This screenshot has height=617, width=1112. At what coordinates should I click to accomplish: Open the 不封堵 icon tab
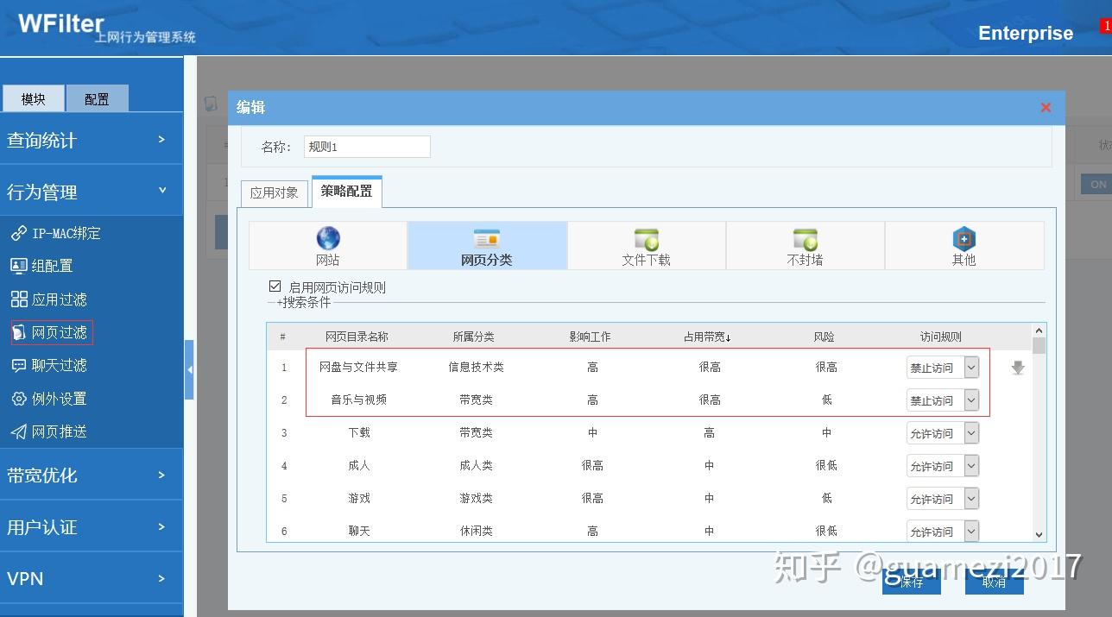pyautogui.click(x=805, y=240)
